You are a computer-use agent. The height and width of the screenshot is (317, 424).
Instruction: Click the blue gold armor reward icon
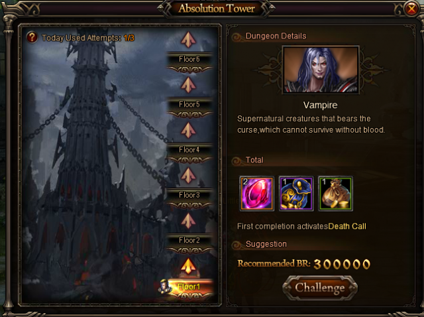click(296, 193)
